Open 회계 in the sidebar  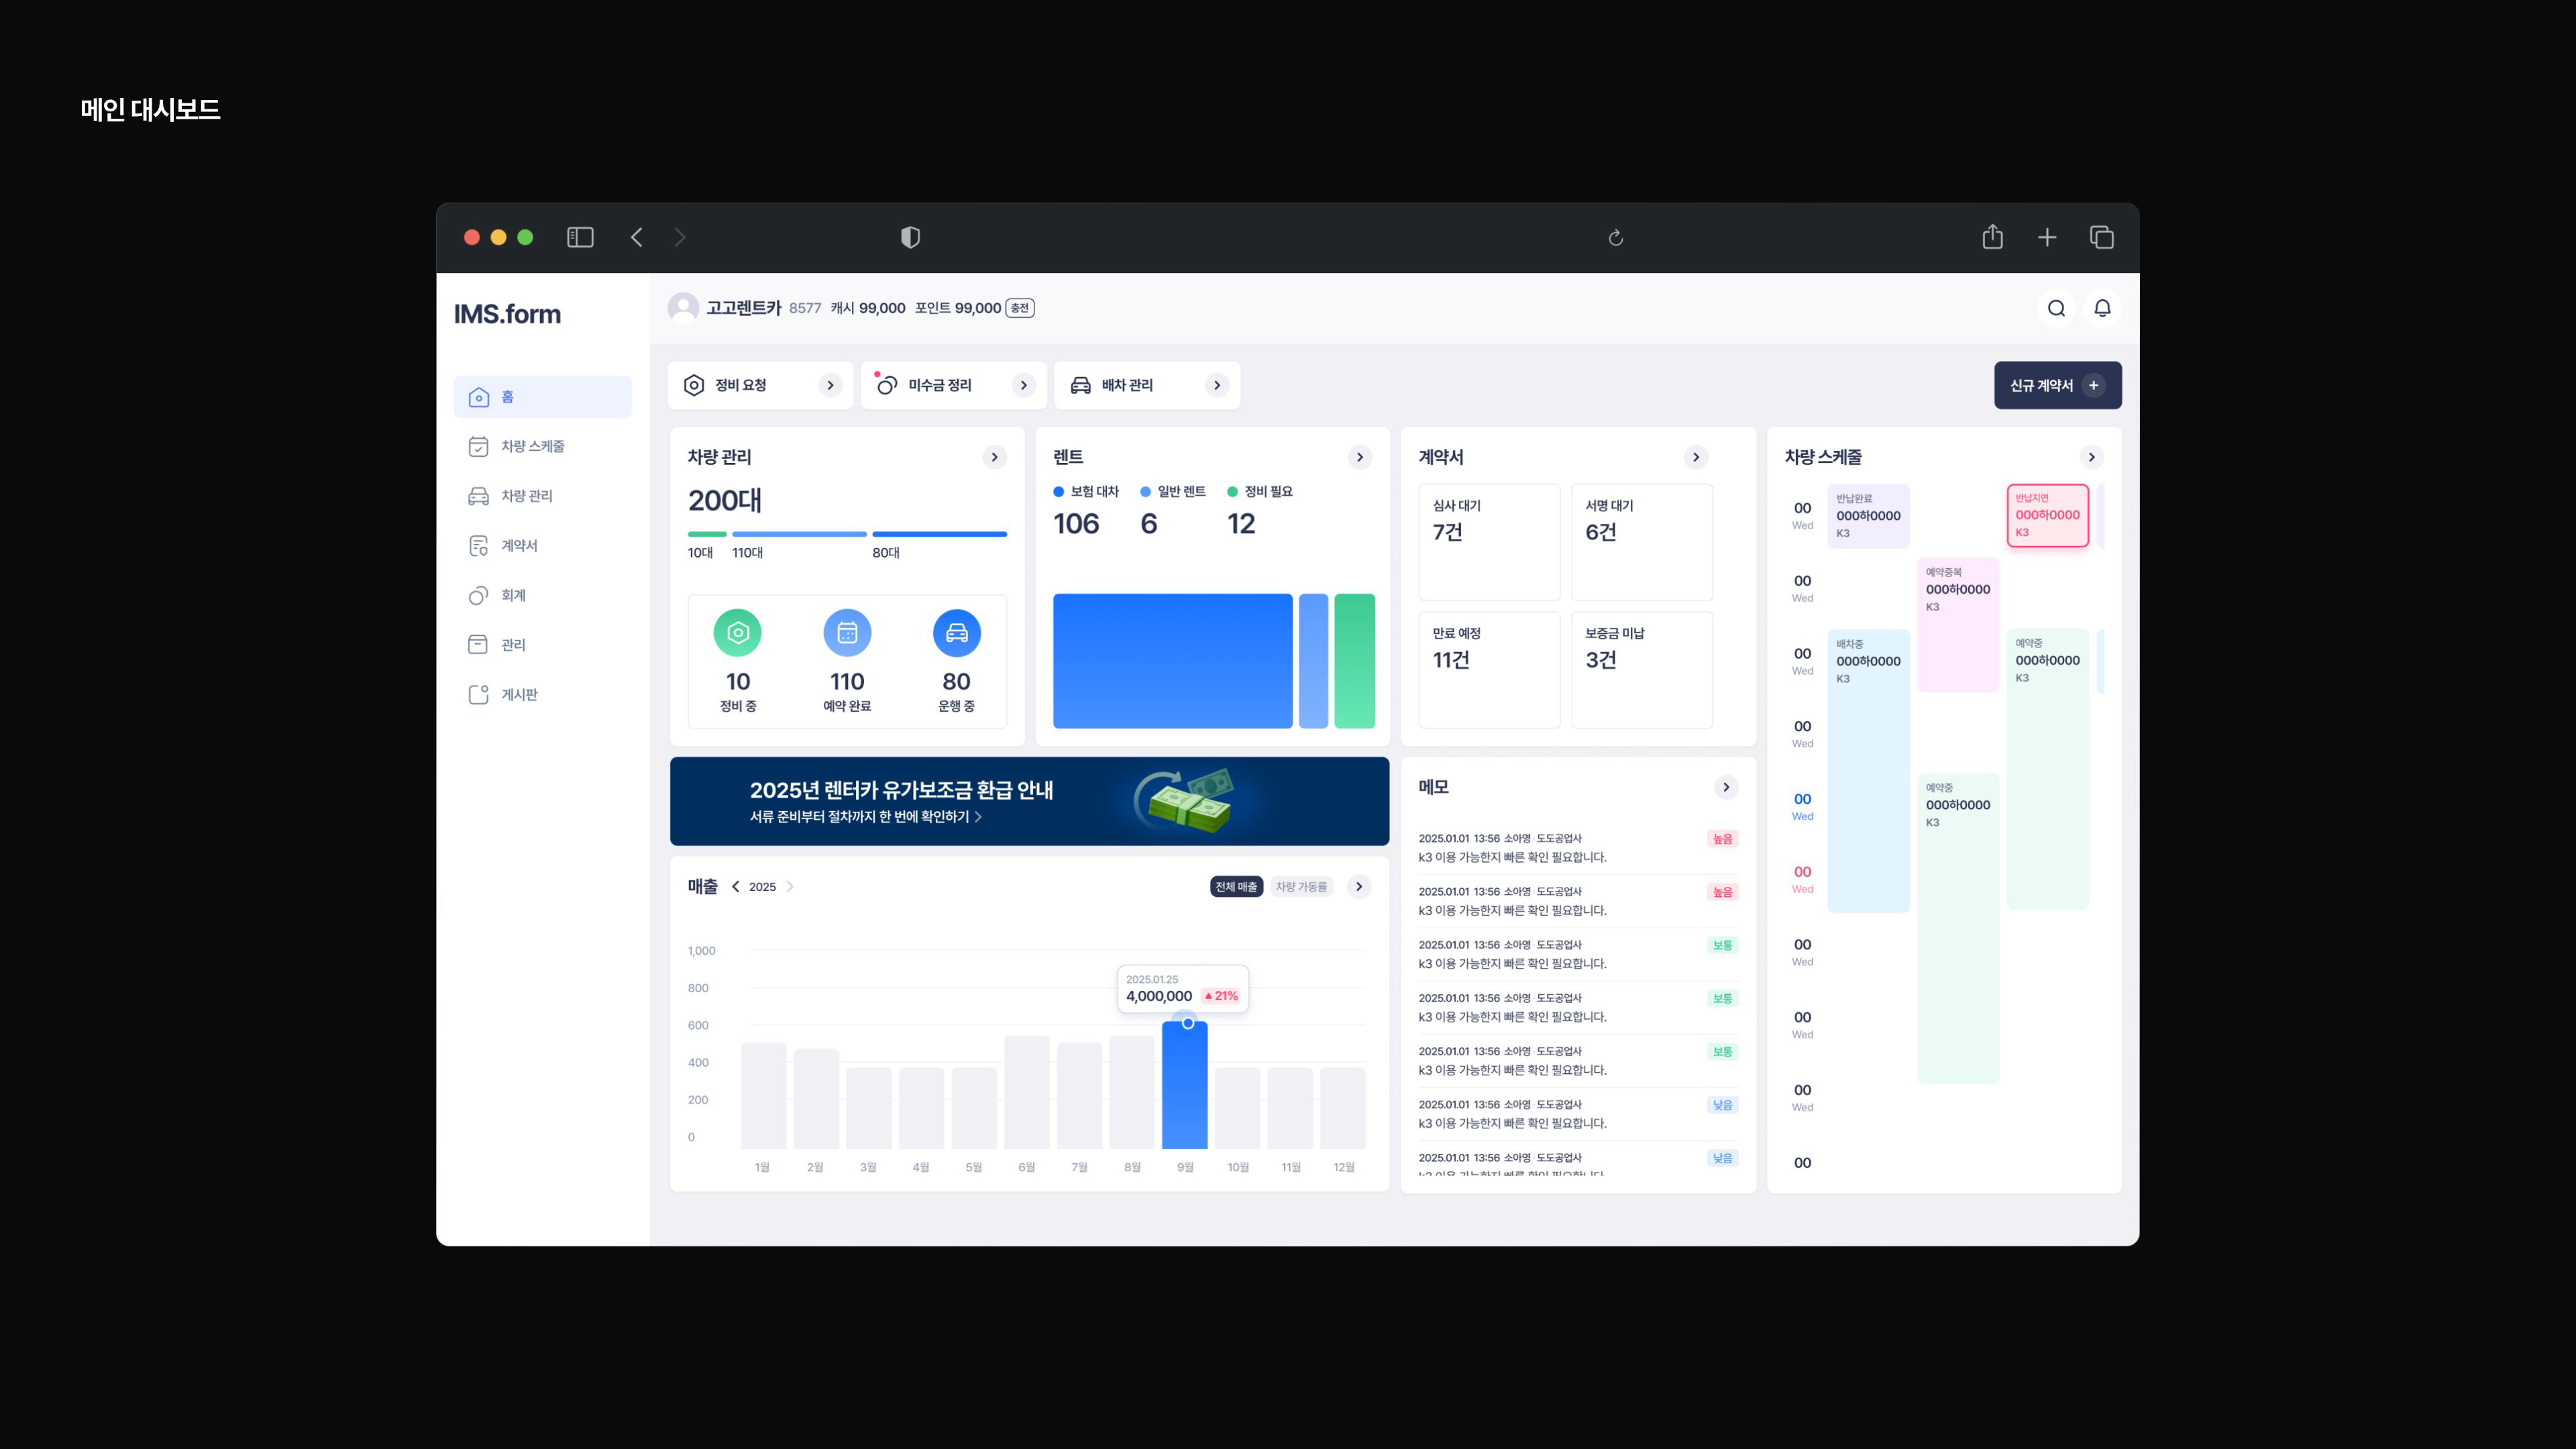542,595
